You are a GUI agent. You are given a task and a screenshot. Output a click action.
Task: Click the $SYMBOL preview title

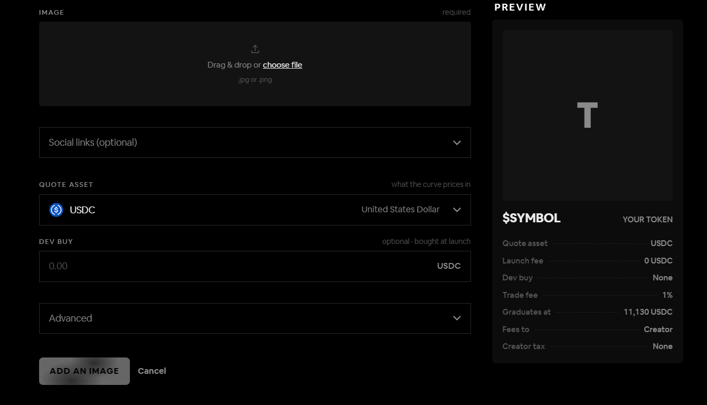pyautogui.click(x=532, y=218)
